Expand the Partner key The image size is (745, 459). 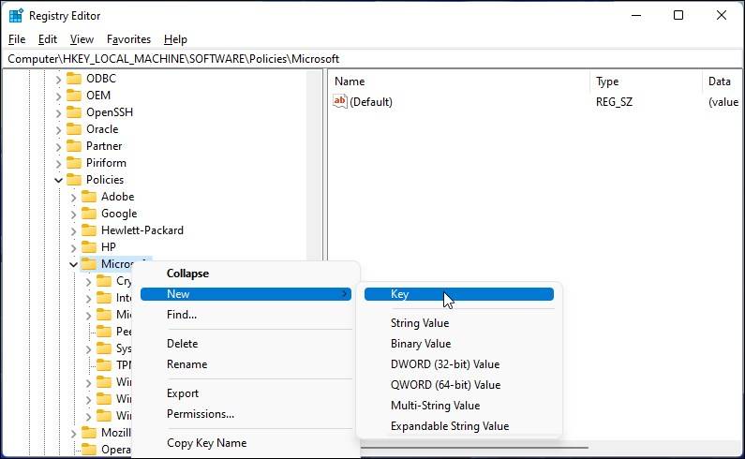pyautogui.click(x=58, y=146)
